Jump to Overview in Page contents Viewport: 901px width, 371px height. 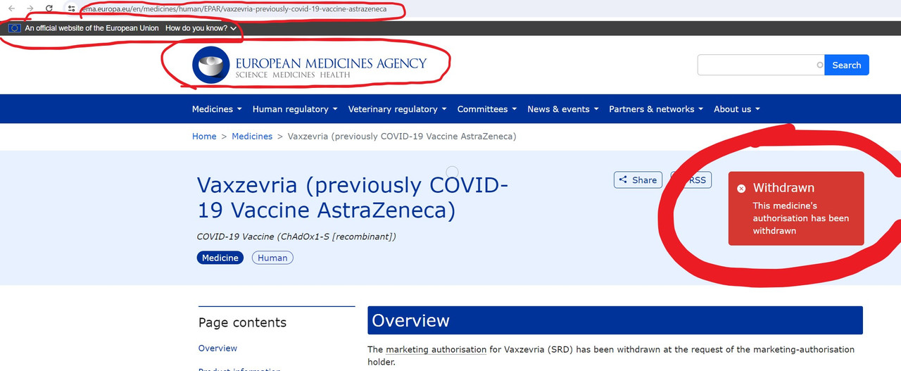point(218,348)
